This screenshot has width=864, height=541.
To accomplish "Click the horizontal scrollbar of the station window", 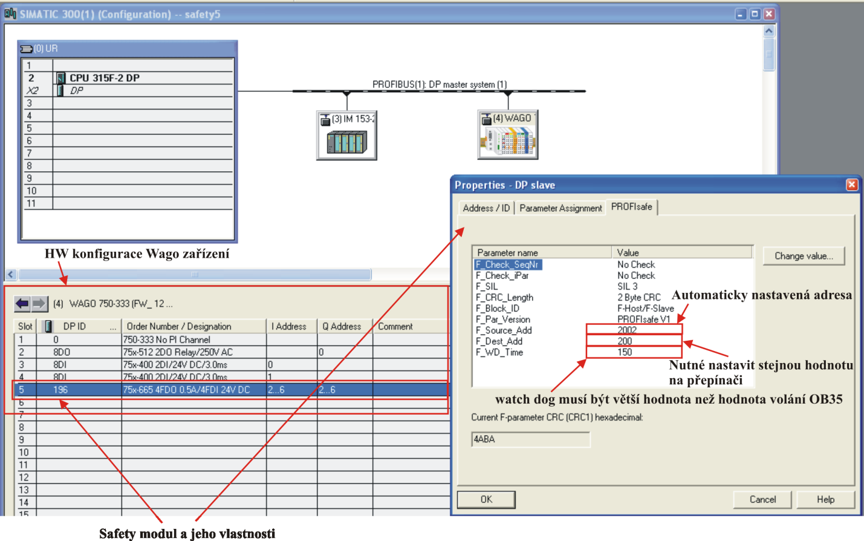I will point(195,275).
